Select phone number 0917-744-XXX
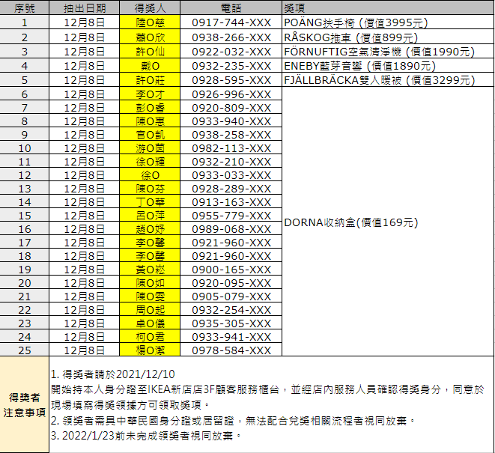Viewport: 495px width, 453px height. 231,22
